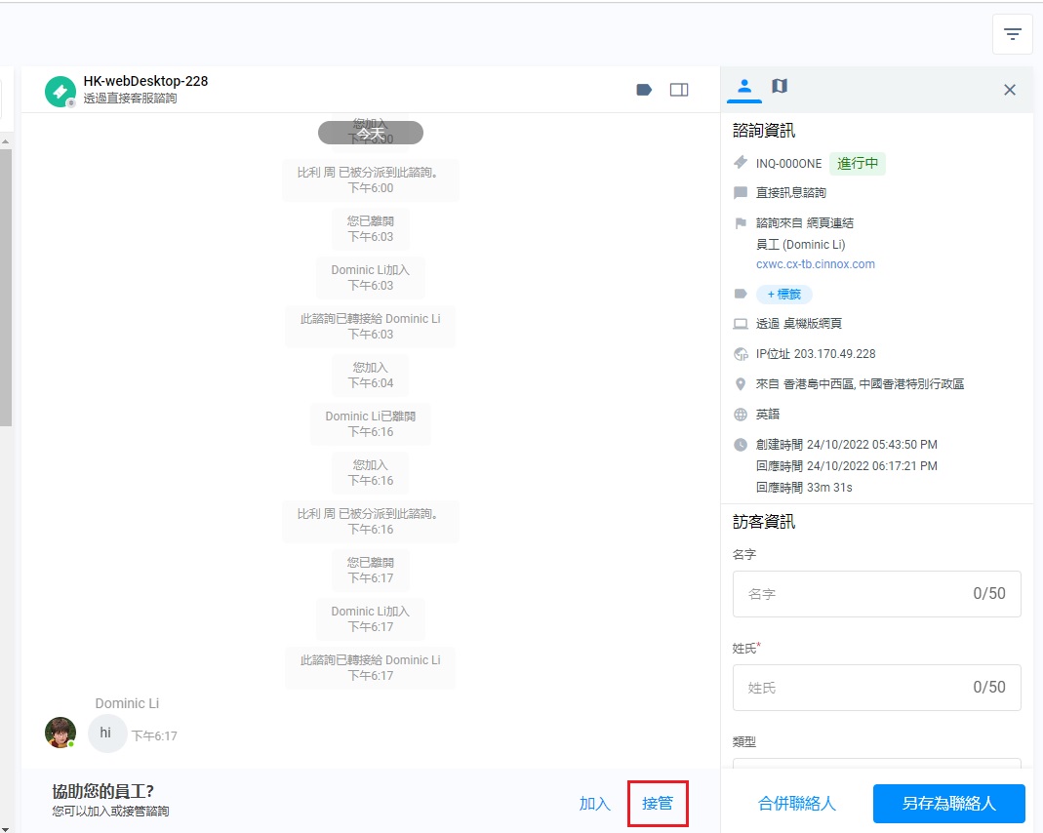Image resolution: width=1043 pixels, height=833 pixels.
Task: Click the HK-webDesktop-228 green avatar icon
Action: [60, 92]
